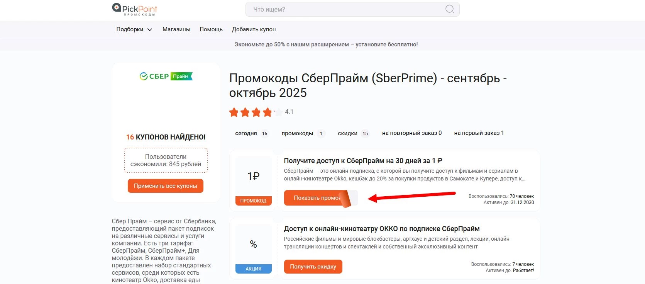Viewport: 645px width, 284px height.
Task: Click the 1₽ coupon thumbnail
Action: pos(253,176)
